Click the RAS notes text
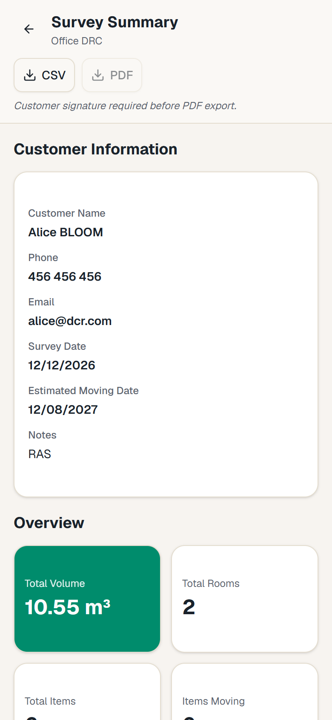 (40, 454)
